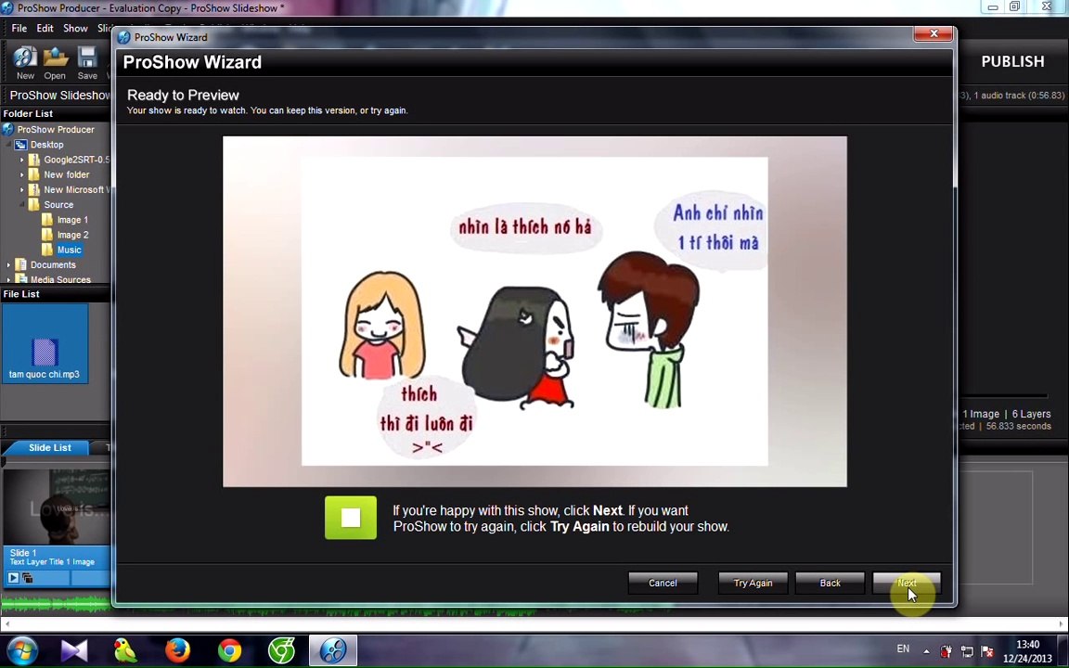The height and width of the screenshot is (668, 1069).
Task: Expand the Google2SRT folder node
Action: coord(21,161)
